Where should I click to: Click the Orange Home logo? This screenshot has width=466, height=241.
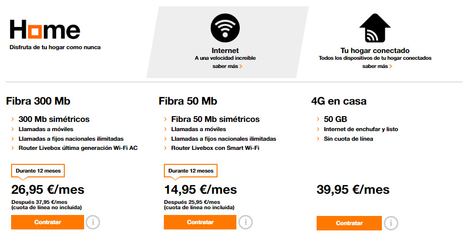tap(45, 29)
